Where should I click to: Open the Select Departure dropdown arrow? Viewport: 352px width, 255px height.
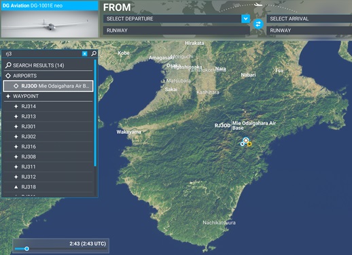[x=245, y=18]
